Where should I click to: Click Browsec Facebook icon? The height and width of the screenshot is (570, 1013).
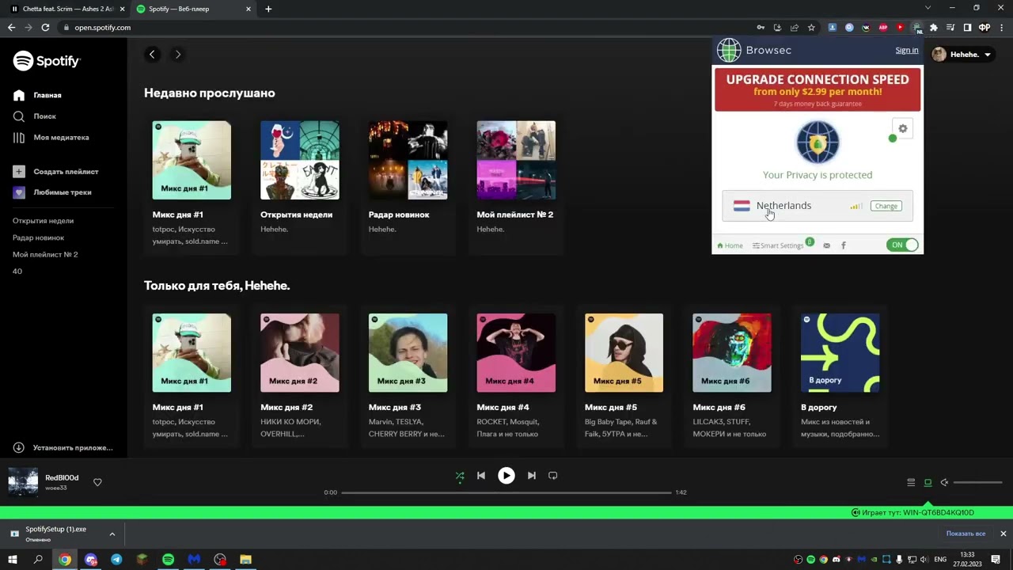coord(843,245)
